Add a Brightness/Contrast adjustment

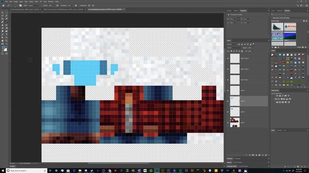tap(277, 96)
